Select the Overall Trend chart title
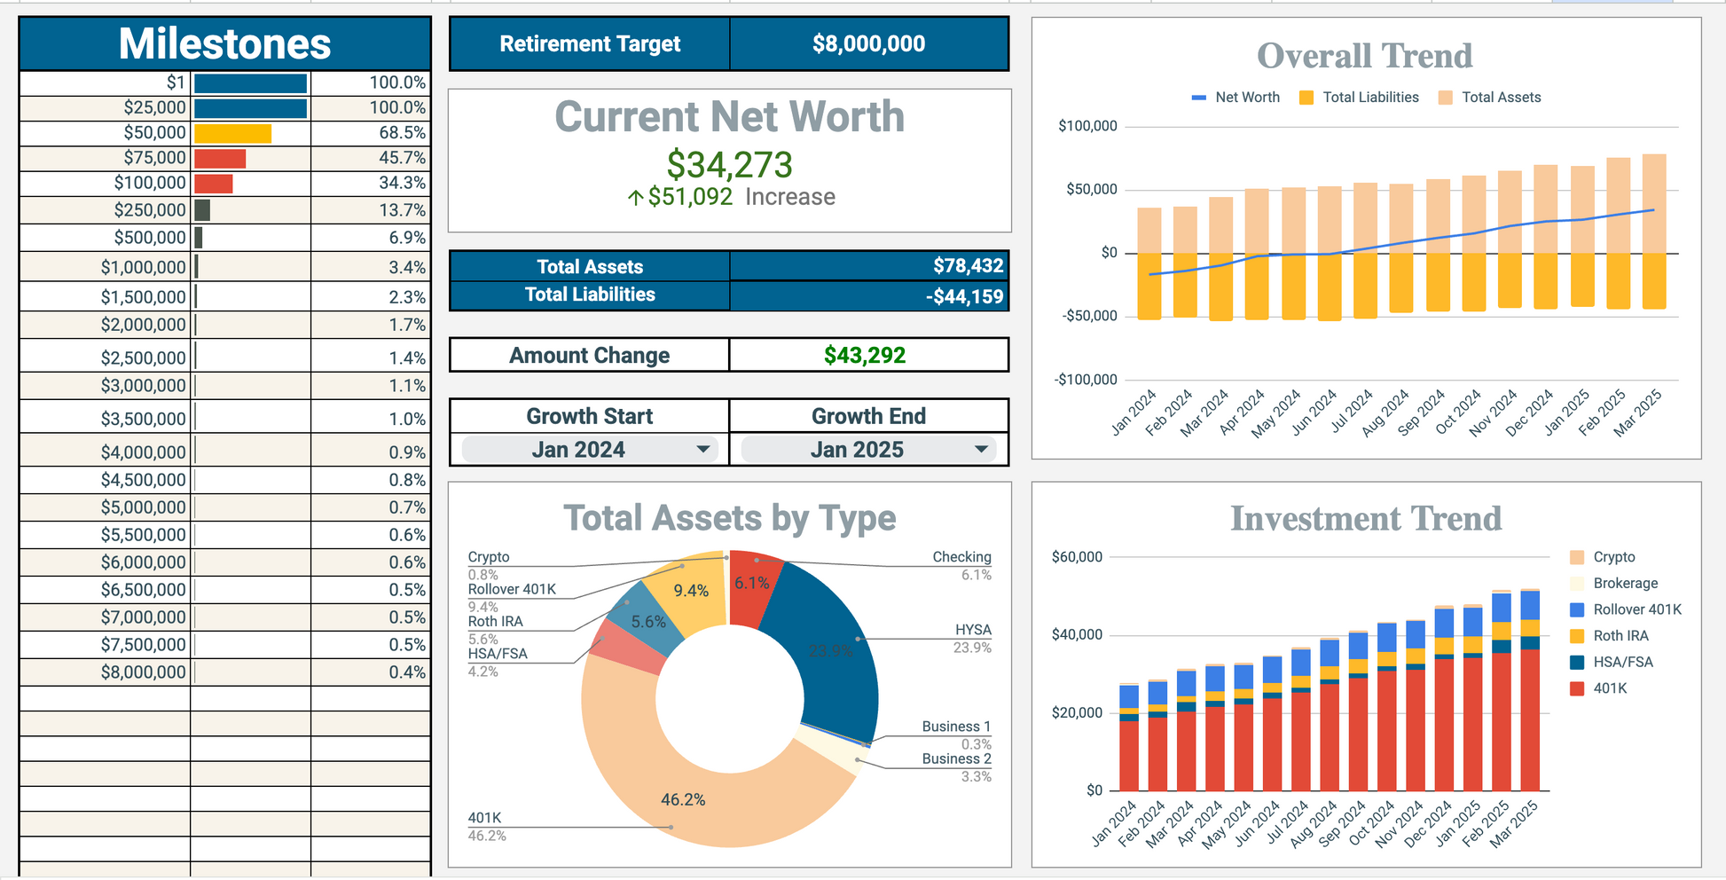This screenshot has height=880, width=1726. (1364, 56)
